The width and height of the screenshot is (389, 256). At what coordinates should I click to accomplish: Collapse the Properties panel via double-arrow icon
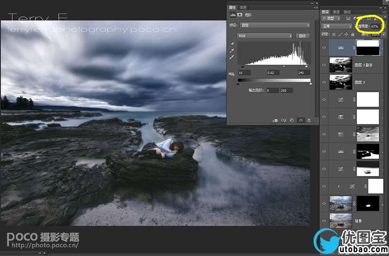coord(313,3)
